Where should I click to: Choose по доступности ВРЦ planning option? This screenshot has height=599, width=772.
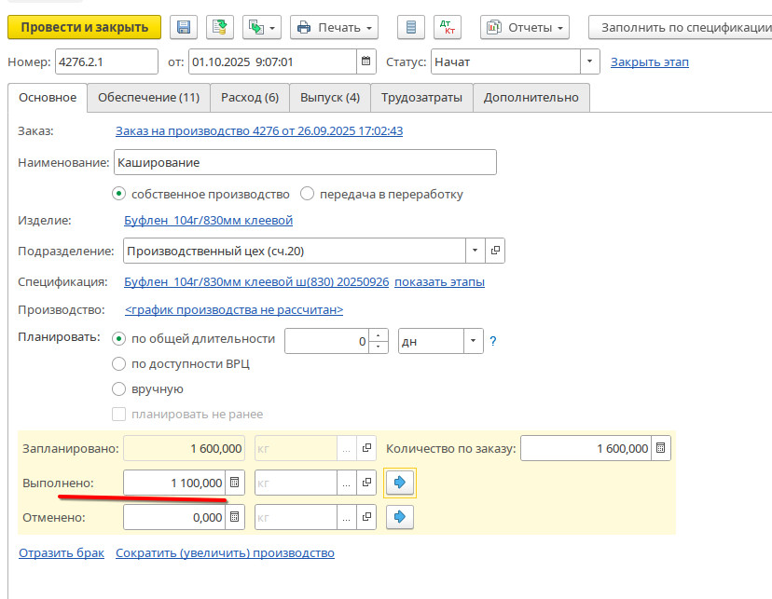(x=118, y=364)
